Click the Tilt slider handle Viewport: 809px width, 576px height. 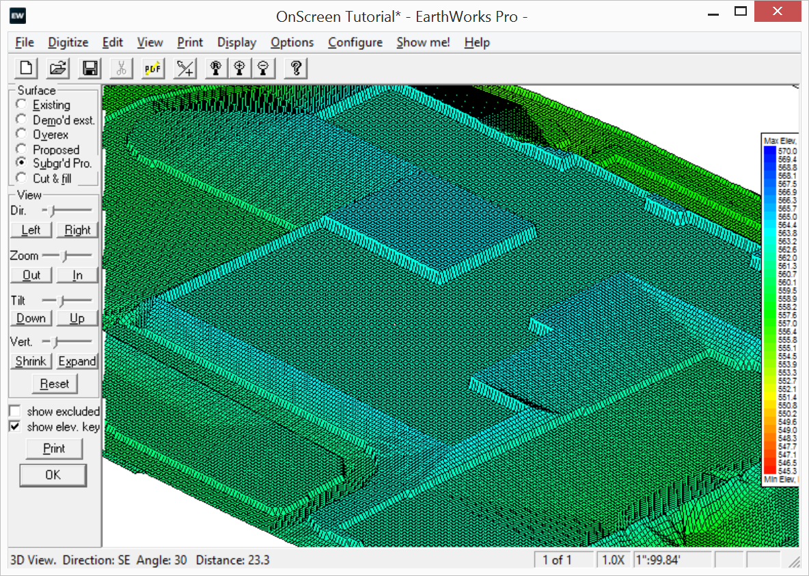pos(61,300)
